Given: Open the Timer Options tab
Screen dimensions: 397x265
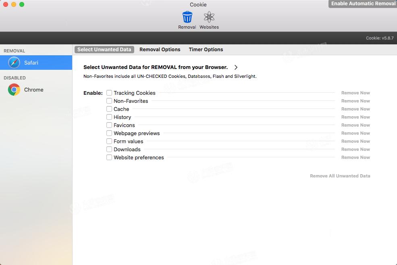Looking at the screenshot, I should pos(206,50).
